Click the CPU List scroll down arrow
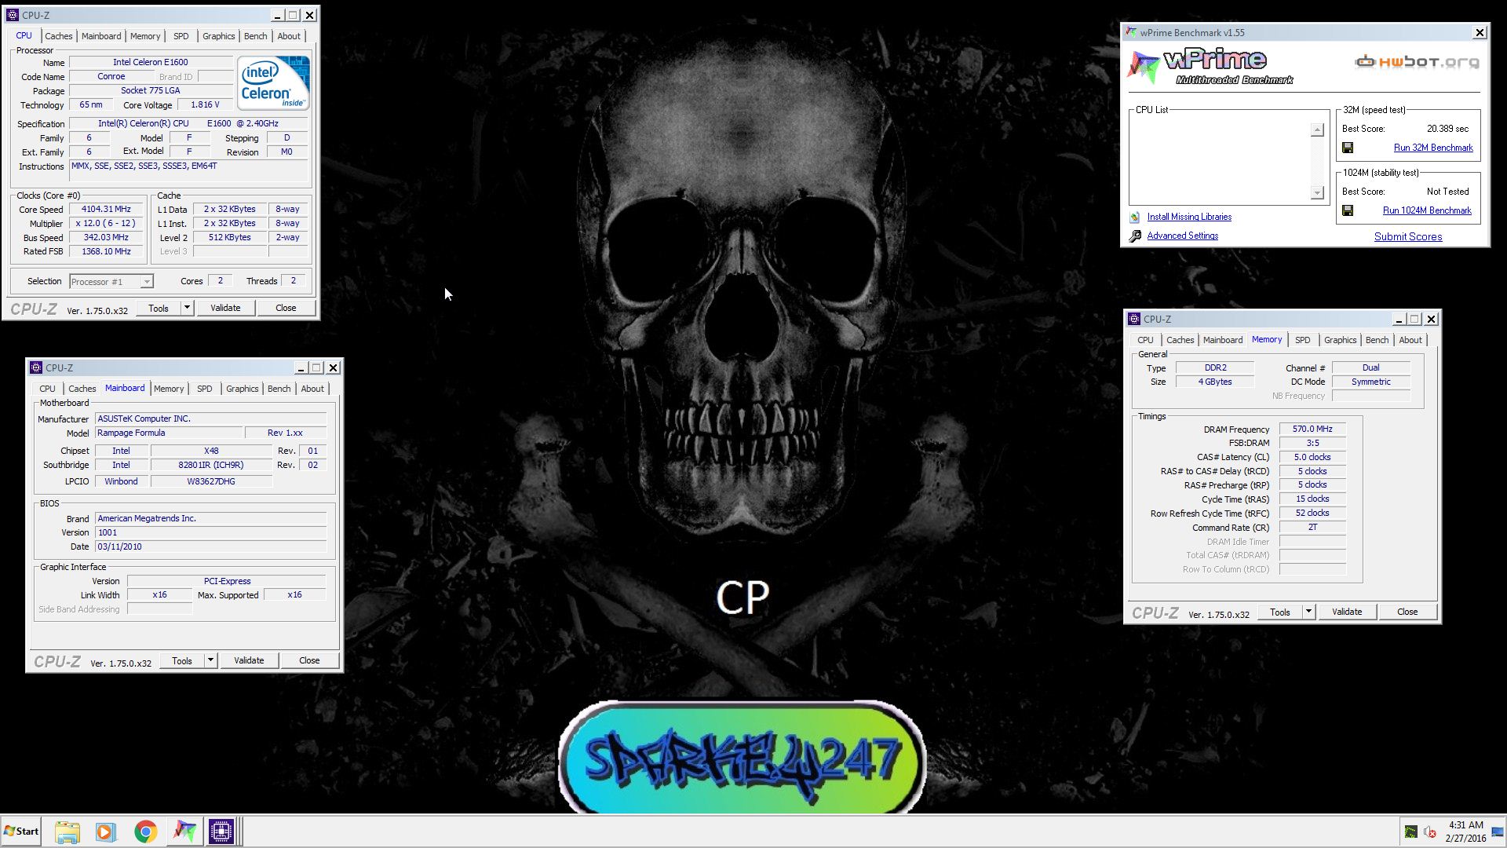The width and height of the screenshot is (1507, 848). coord(1317,193)
